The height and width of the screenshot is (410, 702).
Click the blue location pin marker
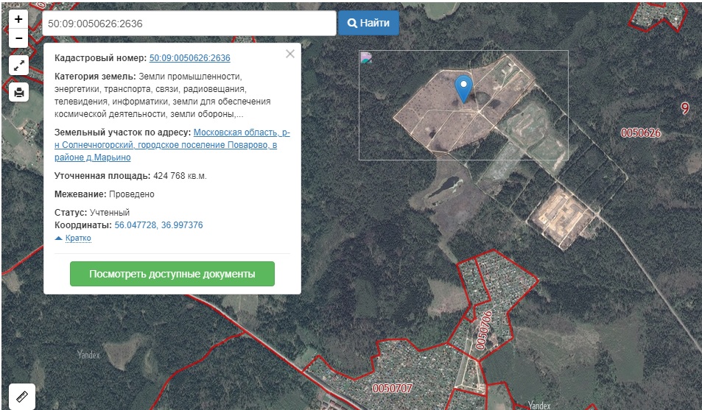(x=463, y=89)
